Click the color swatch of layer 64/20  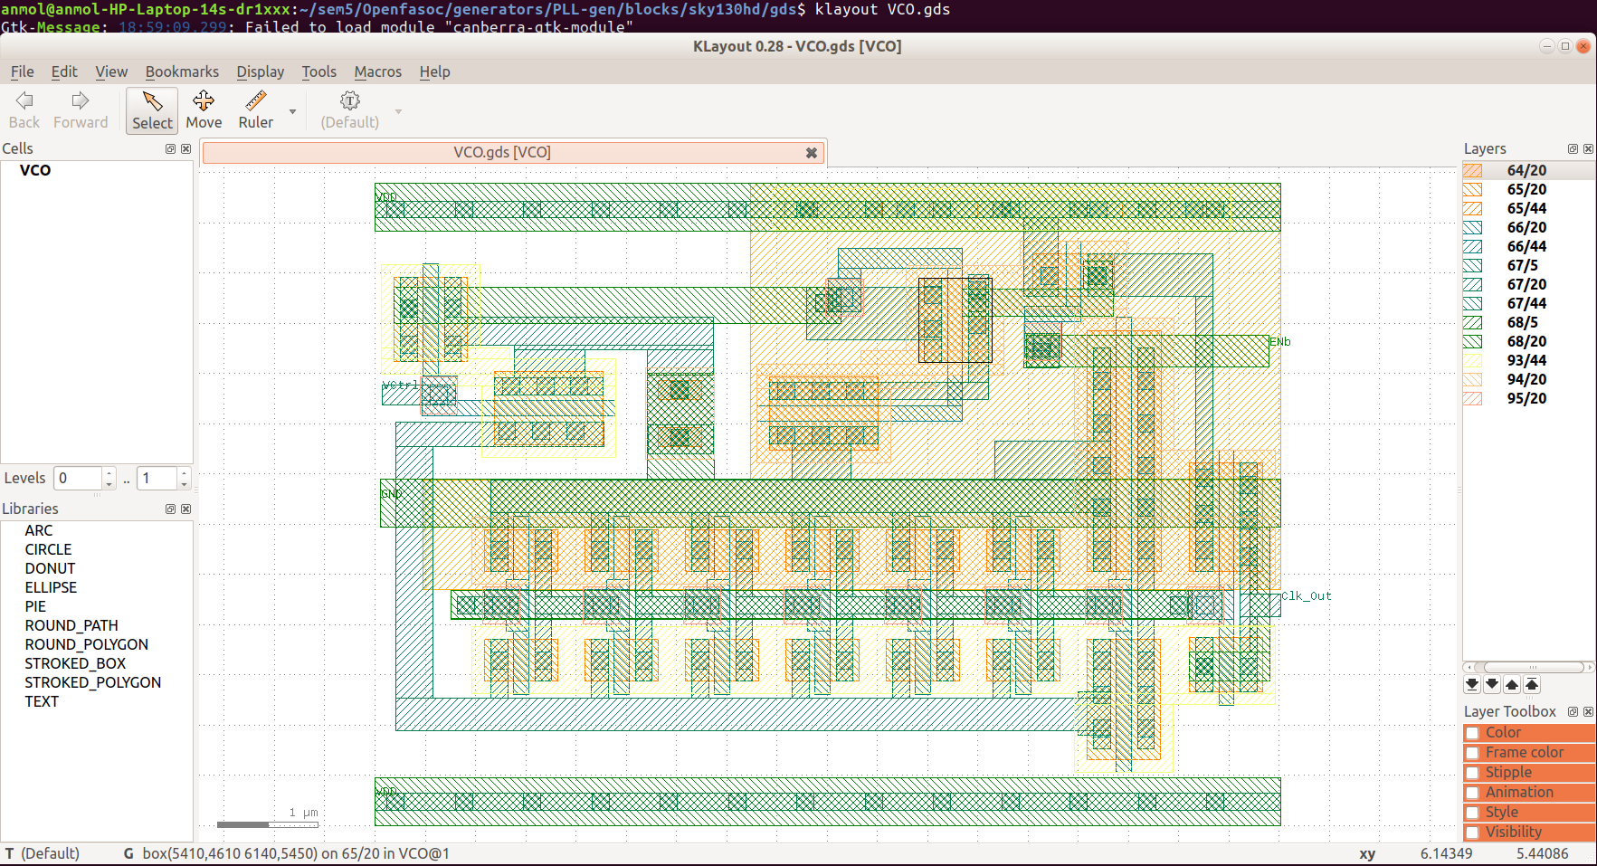(x=1473, y=169)
